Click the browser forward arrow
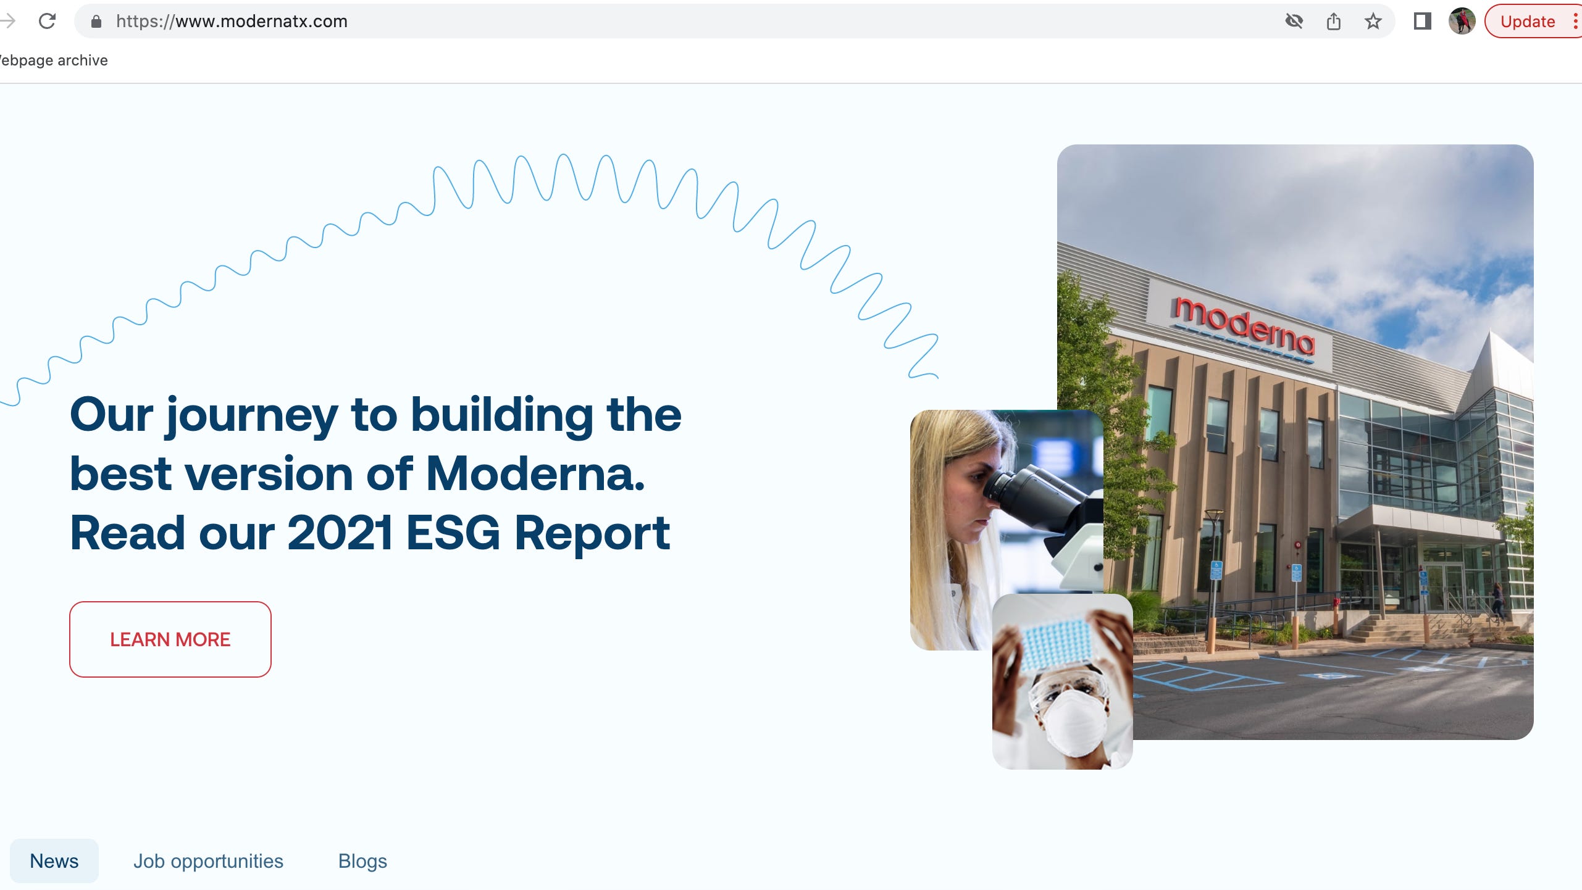Viewport: 1582px width, 890px height. click(x=7, y=21)
